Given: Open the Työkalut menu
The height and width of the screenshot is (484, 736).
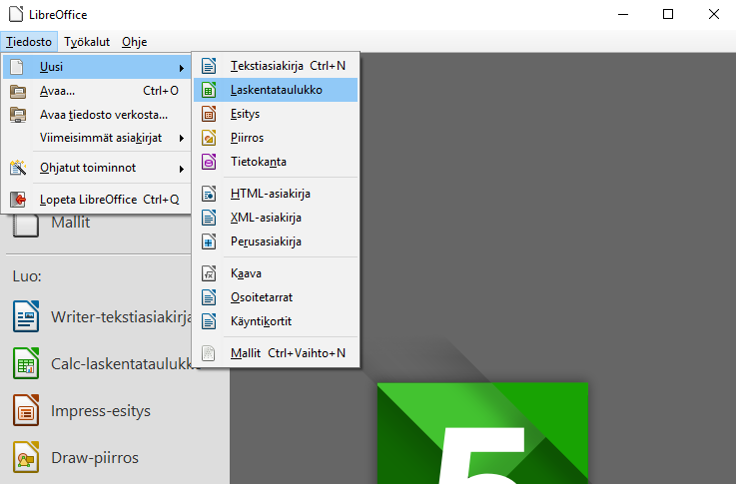Looking at the screenshot, I should point(87,42).
